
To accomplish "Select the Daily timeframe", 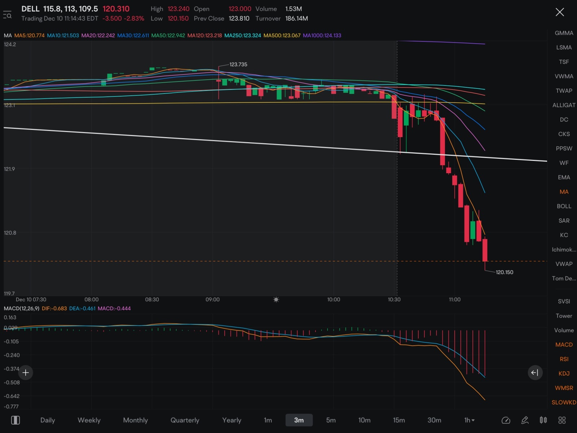I will [x=48, y=420].
